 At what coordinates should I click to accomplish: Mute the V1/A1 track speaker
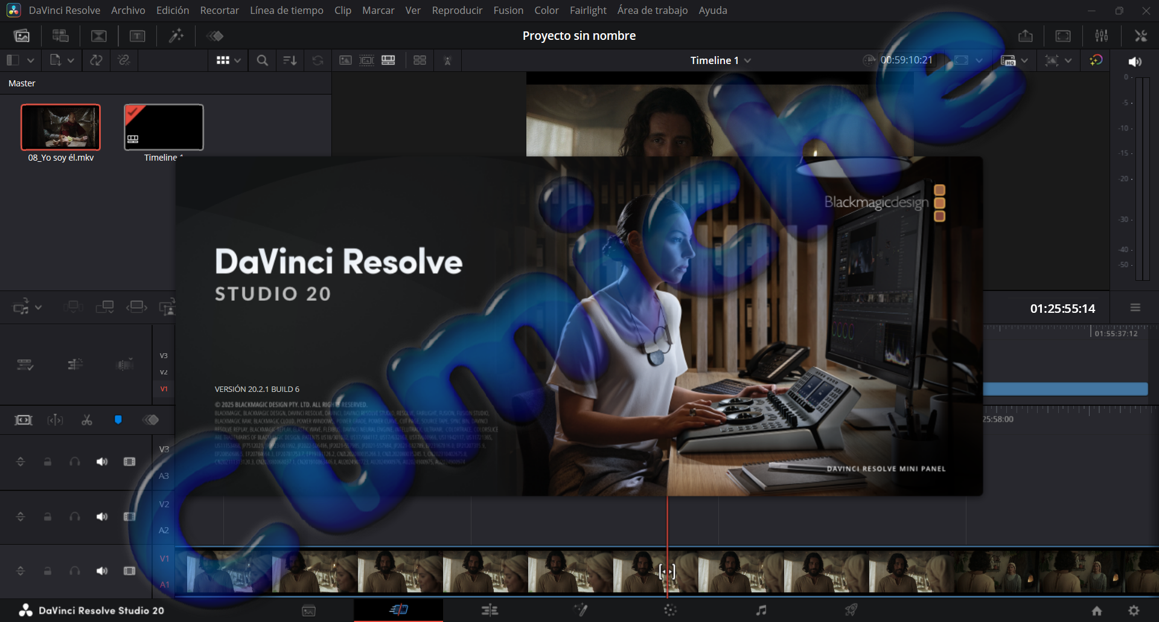[102, 571]
